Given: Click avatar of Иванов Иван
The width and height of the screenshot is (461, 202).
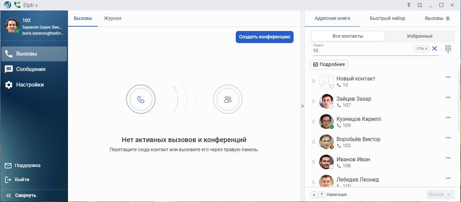Looking at the screenshot, I should (326, 162).
